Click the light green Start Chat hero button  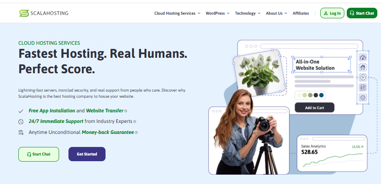click(39, 154)
